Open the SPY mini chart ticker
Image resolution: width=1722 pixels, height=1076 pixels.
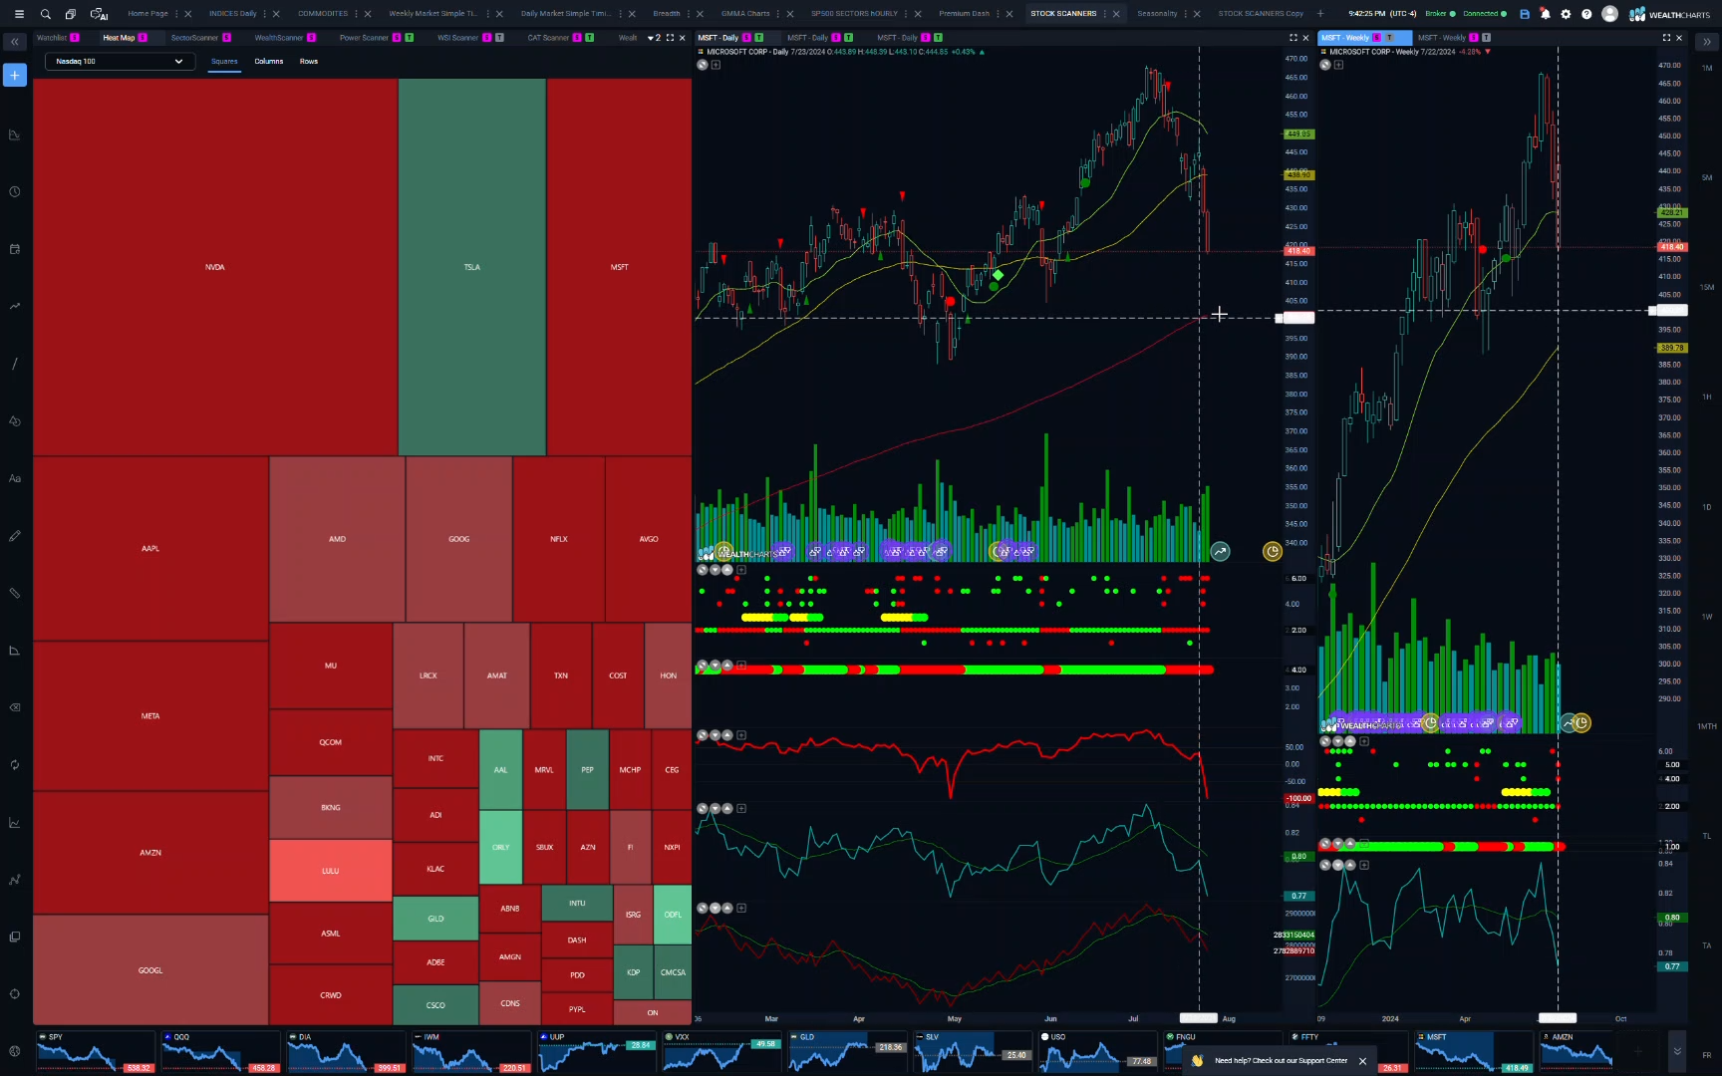(x=96, y=1051)
